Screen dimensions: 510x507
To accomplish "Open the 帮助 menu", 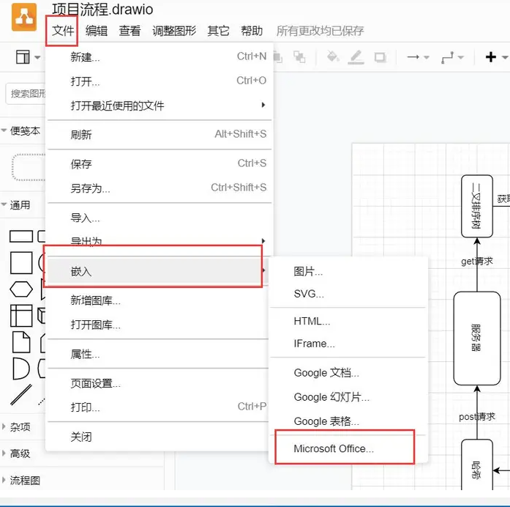I will pyautogui.click(x=252, y=31).
